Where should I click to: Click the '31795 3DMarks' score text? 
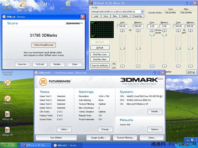pyautogui.click(x=44, y=36)
